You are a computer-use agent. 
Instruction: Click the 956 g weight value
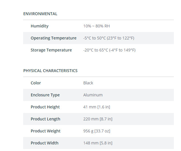97,131
